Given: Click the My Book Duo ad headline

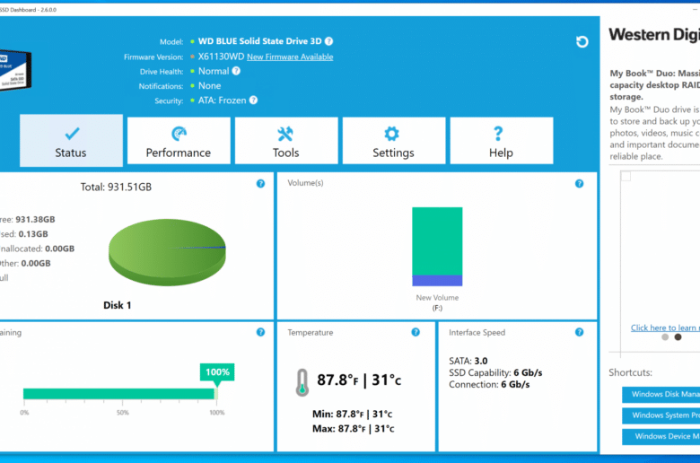Looking at the screenshot, I should pyautogui.click(x=655, y=85).
